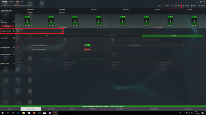Discard pending changes
The width and height of the screenshot is (206, 115).
click(x=186, y=6)
